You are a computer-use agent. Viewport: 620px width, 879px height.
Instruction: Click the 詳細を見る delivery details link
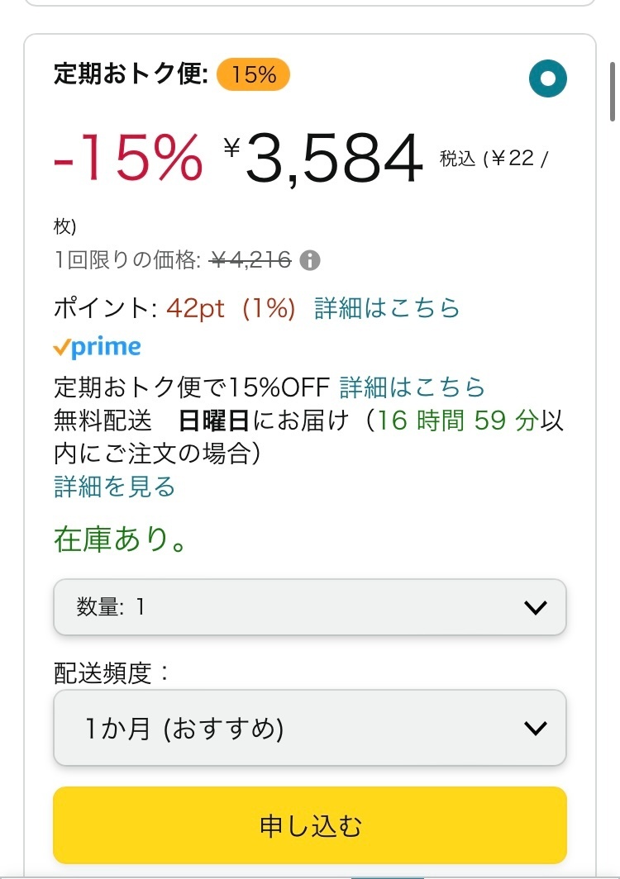(x=115, y=487)
